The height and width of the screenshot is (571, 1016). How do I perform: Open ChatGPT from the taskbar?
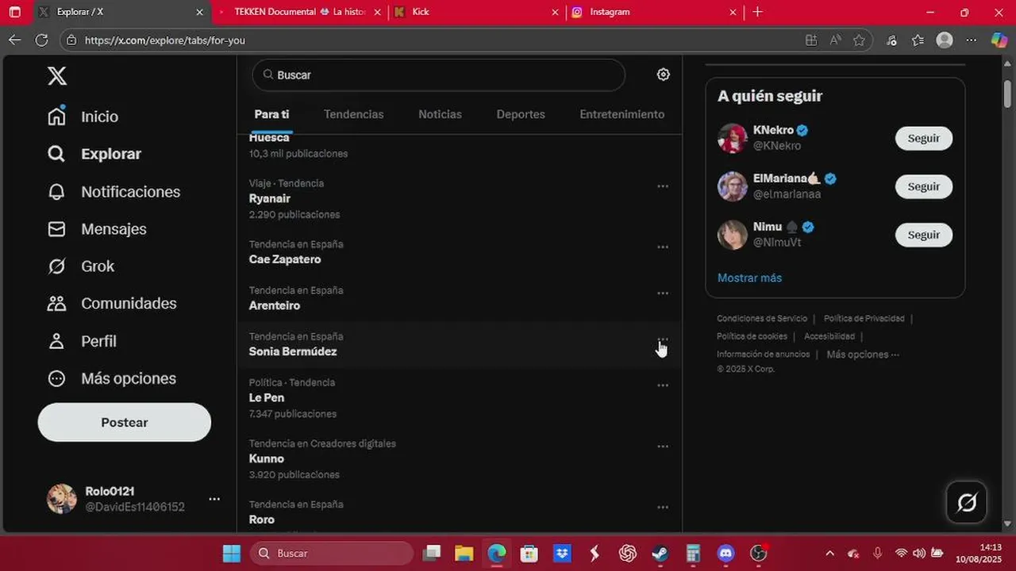pyautogui.click(x=627, y=553)
